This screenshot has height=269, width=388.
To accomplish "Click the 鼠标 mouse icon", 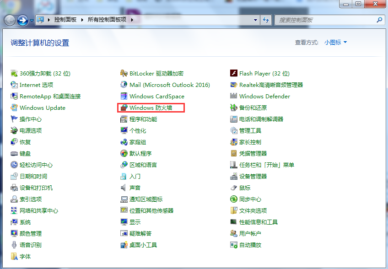I will [x=234, y=188].
